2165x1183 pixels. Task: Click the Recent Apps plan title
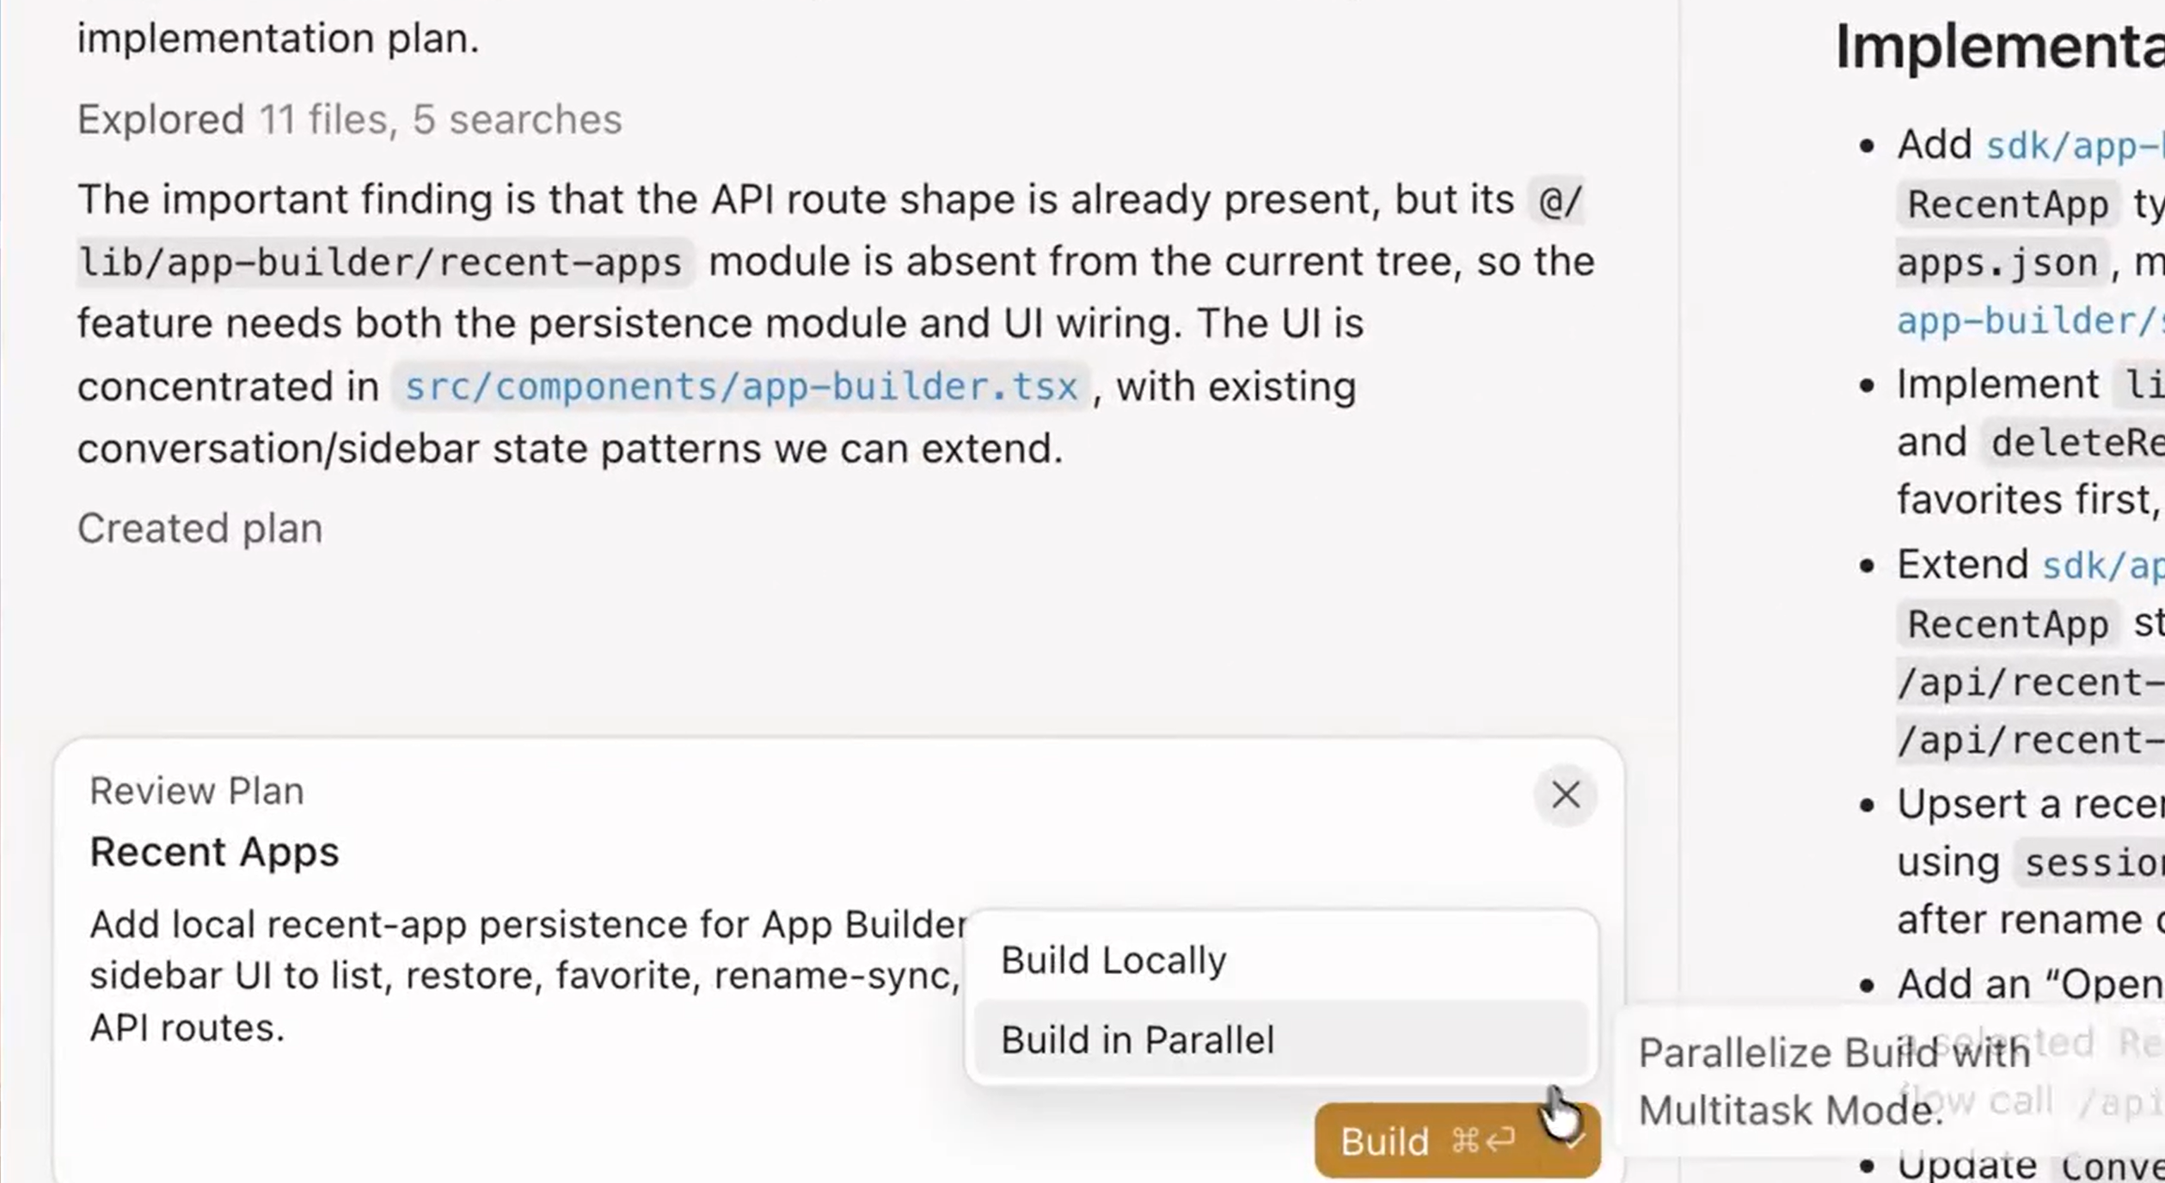coord(214,852)
